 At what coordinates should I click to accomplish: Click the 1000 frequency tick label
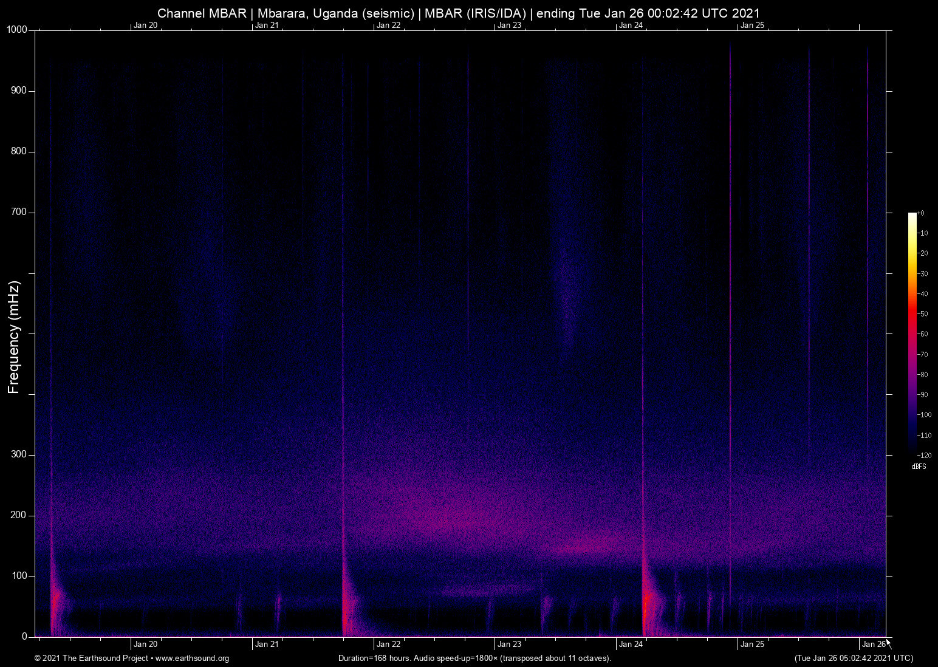click(x=17, y=30)
